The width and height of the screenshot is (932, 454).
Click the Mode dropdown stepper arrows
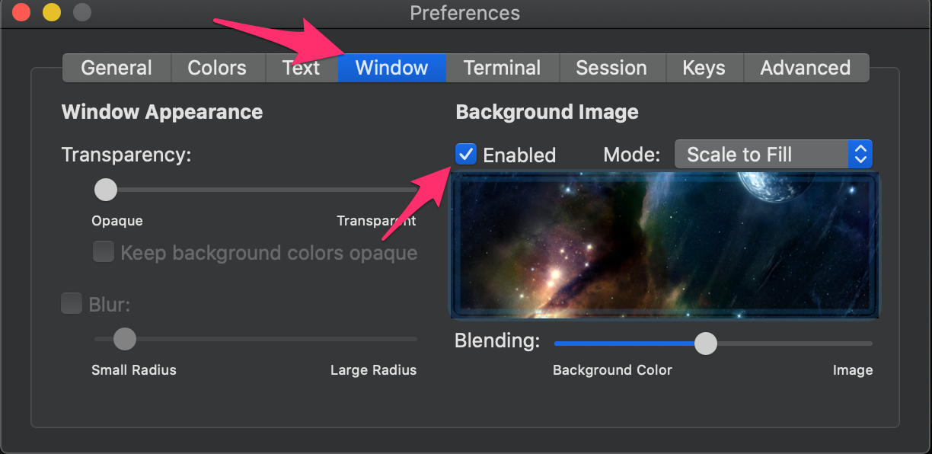[860, 155]
